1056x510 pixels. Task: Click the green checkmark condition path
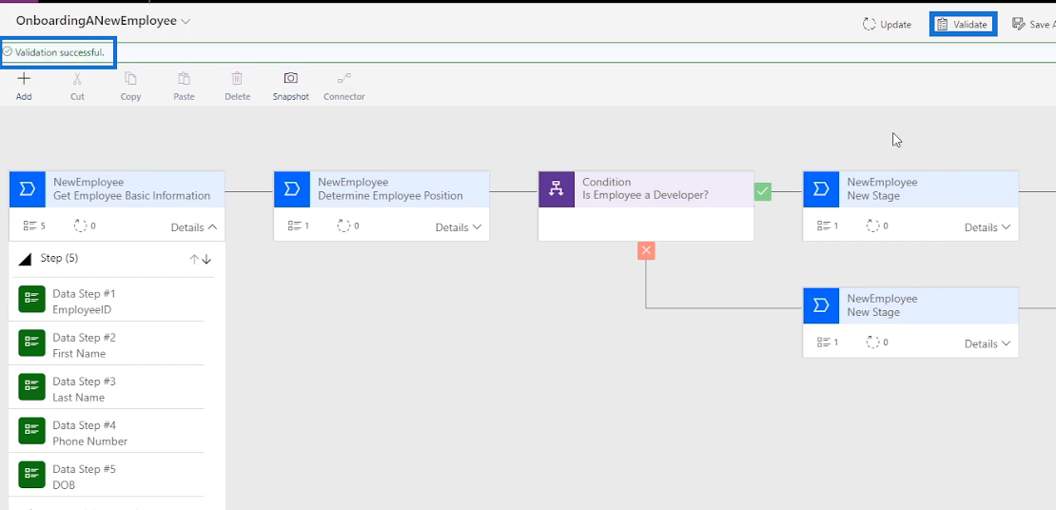[x=762, y=191]
